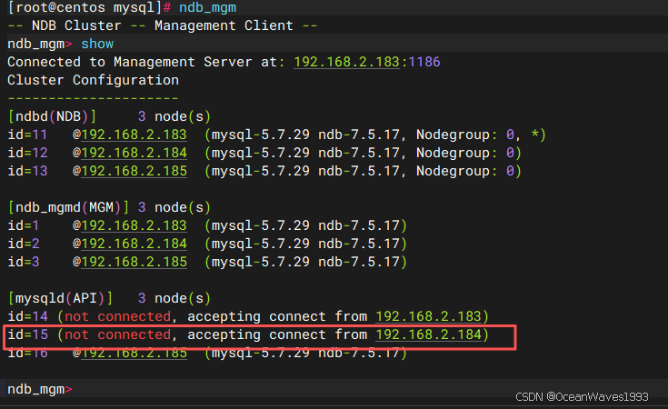This screenshot has width=668, height=409.
Task: Click version text 'mysql-5.7.29 ndb-7.5.17' on id=2 line
Action: coord(305,244)
